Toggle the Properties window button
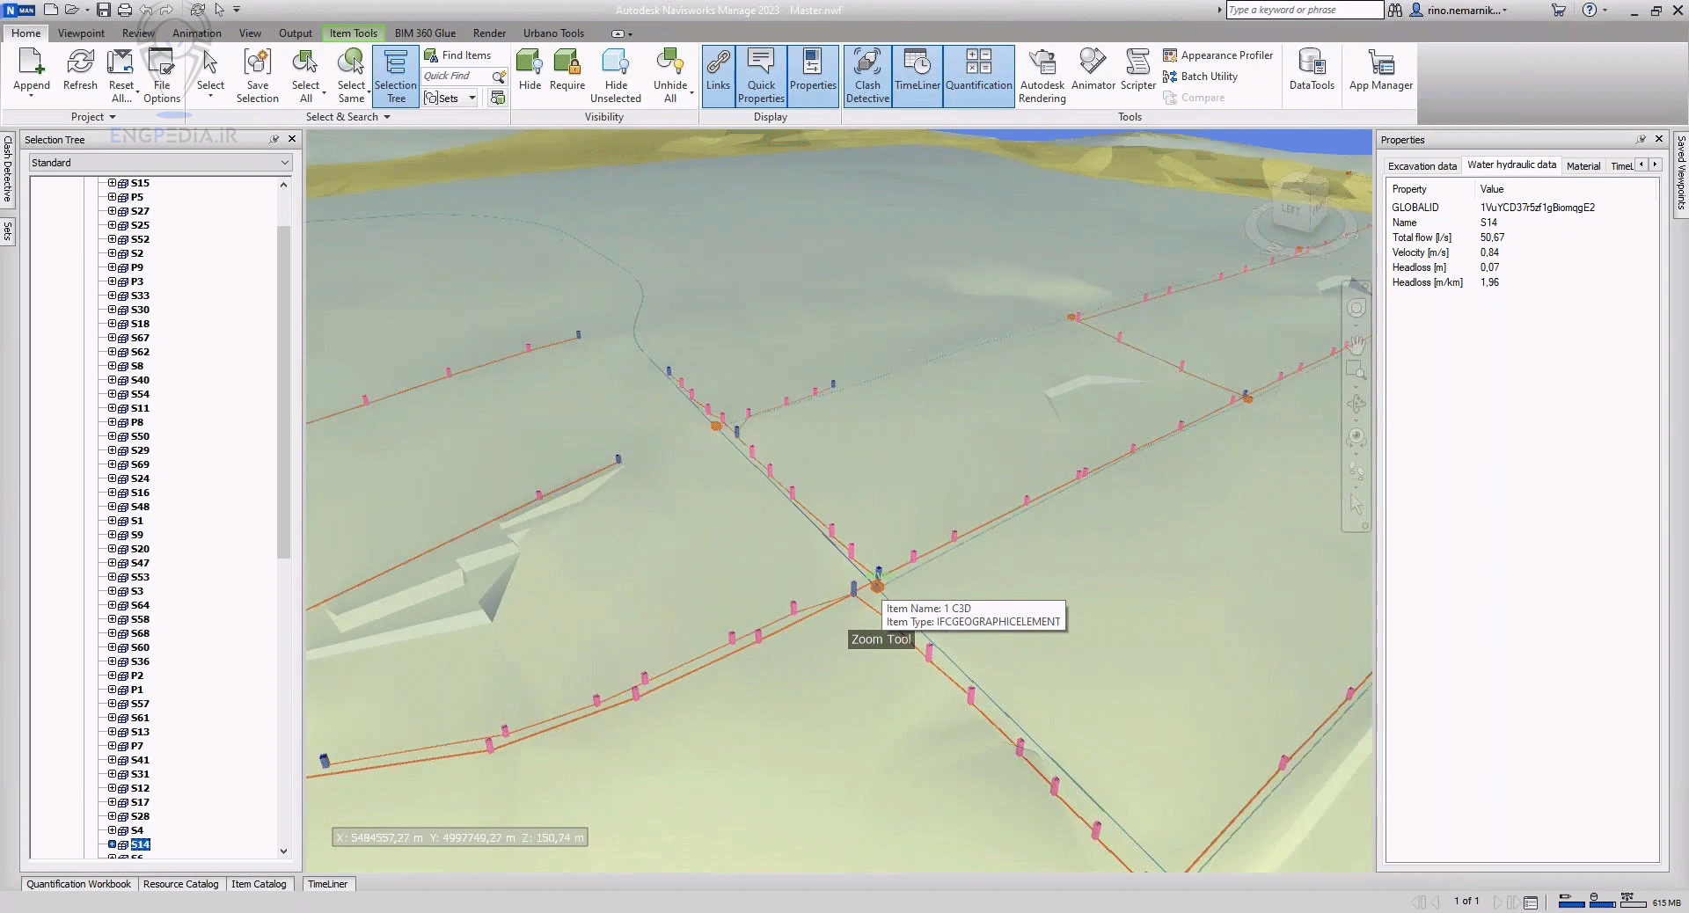This screenshot has height=913, width=1689. pyautogui.click(x=812, y=70)
